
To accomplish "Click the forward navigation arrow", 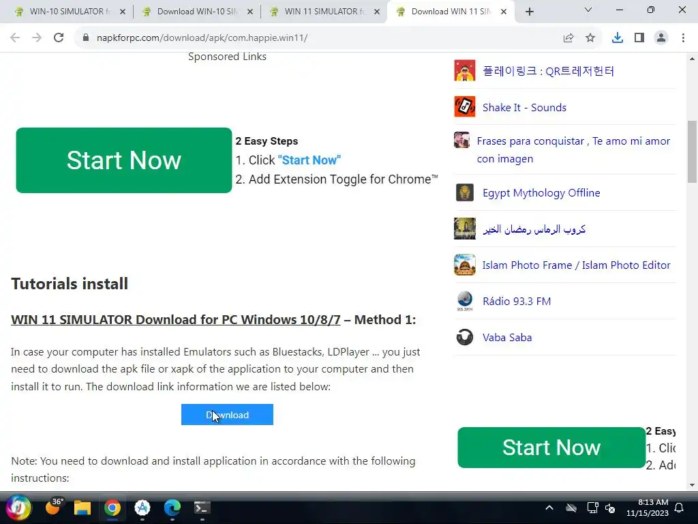I will pyautogui.click(x=37, y=38).
